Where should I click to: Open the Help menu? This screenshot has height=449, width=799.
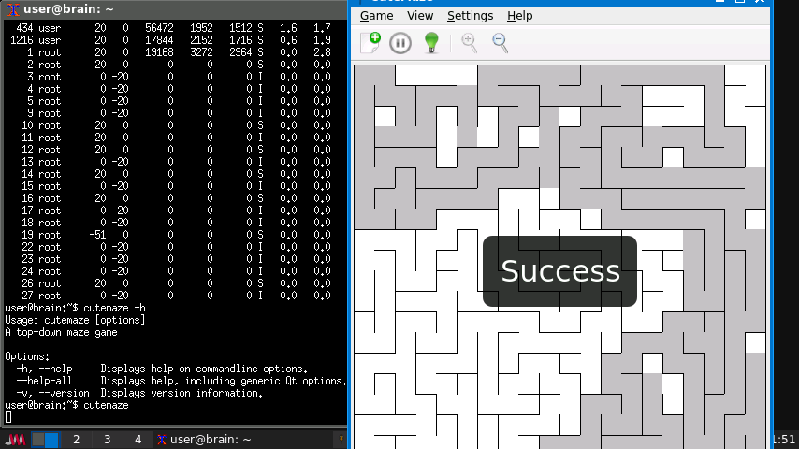(519, 16)
